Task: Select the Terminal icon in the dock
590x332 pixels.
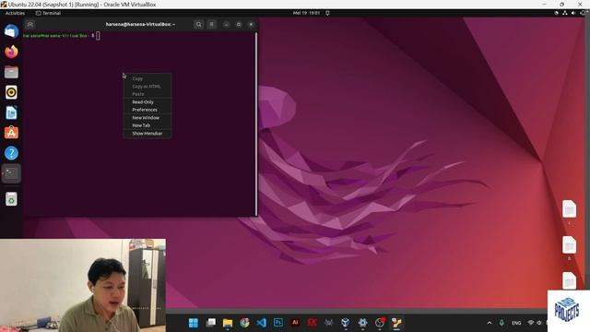Action: (11, 173)
